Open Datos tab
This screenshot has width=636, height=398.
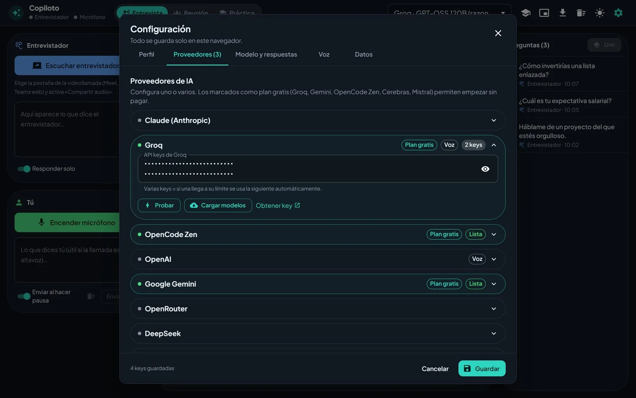pos(364,55)
